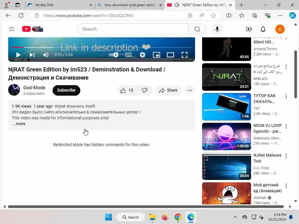Refresh the current page

tap(21, 15)
